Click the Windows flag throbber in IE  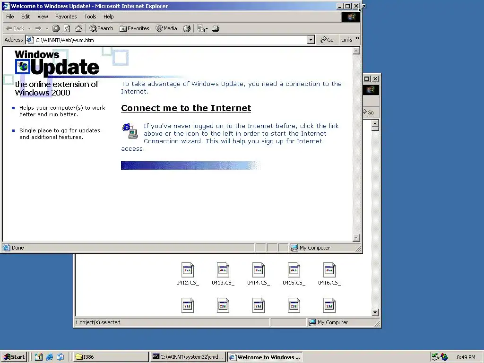click(351, 17)
